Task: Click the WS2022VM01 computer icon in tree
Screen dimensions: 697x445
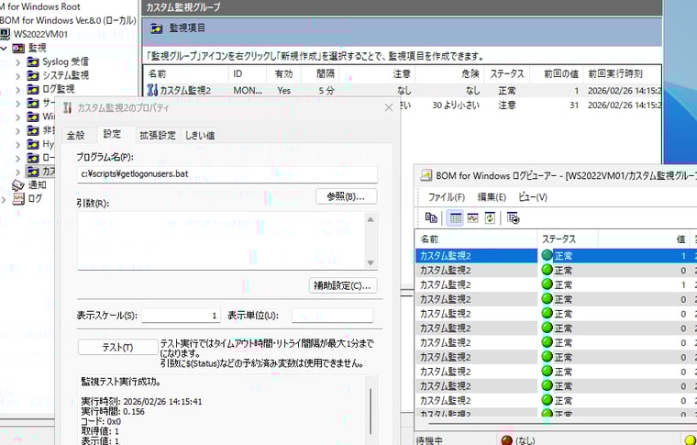Action: pos(5,34)
